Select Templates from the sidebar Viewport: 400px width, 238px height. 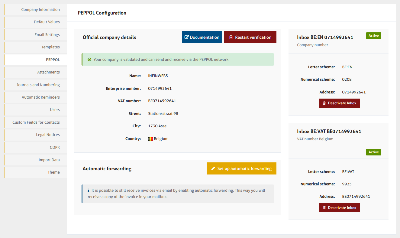point(50,47)
